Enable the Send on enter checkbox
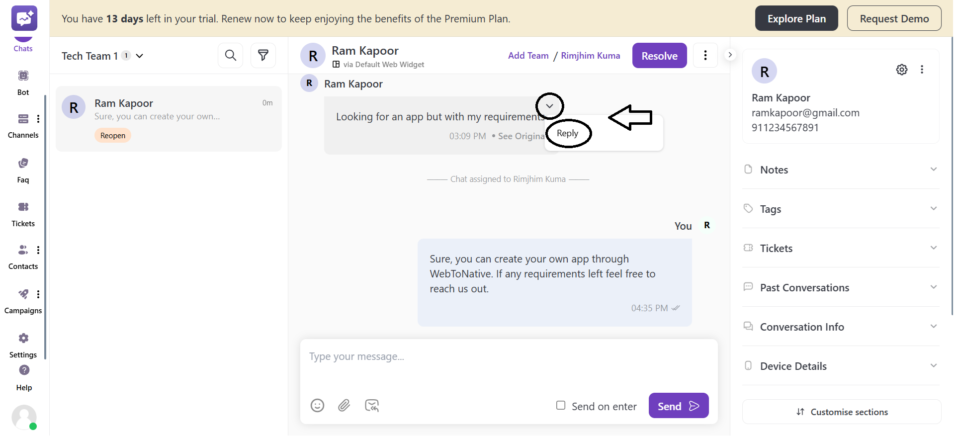This screenshot has width=954, height=436. [560, 406]
